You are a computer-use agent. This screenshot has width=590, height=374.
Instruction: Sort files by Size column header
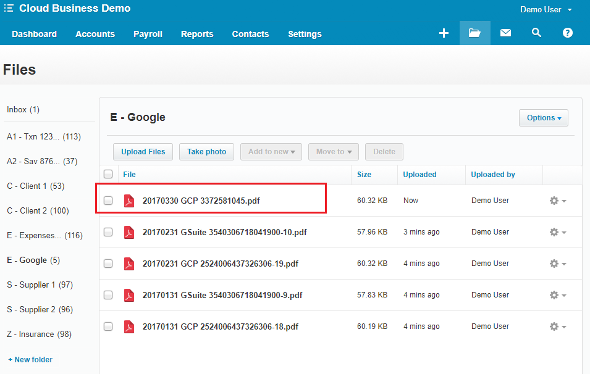coord(365,175)
